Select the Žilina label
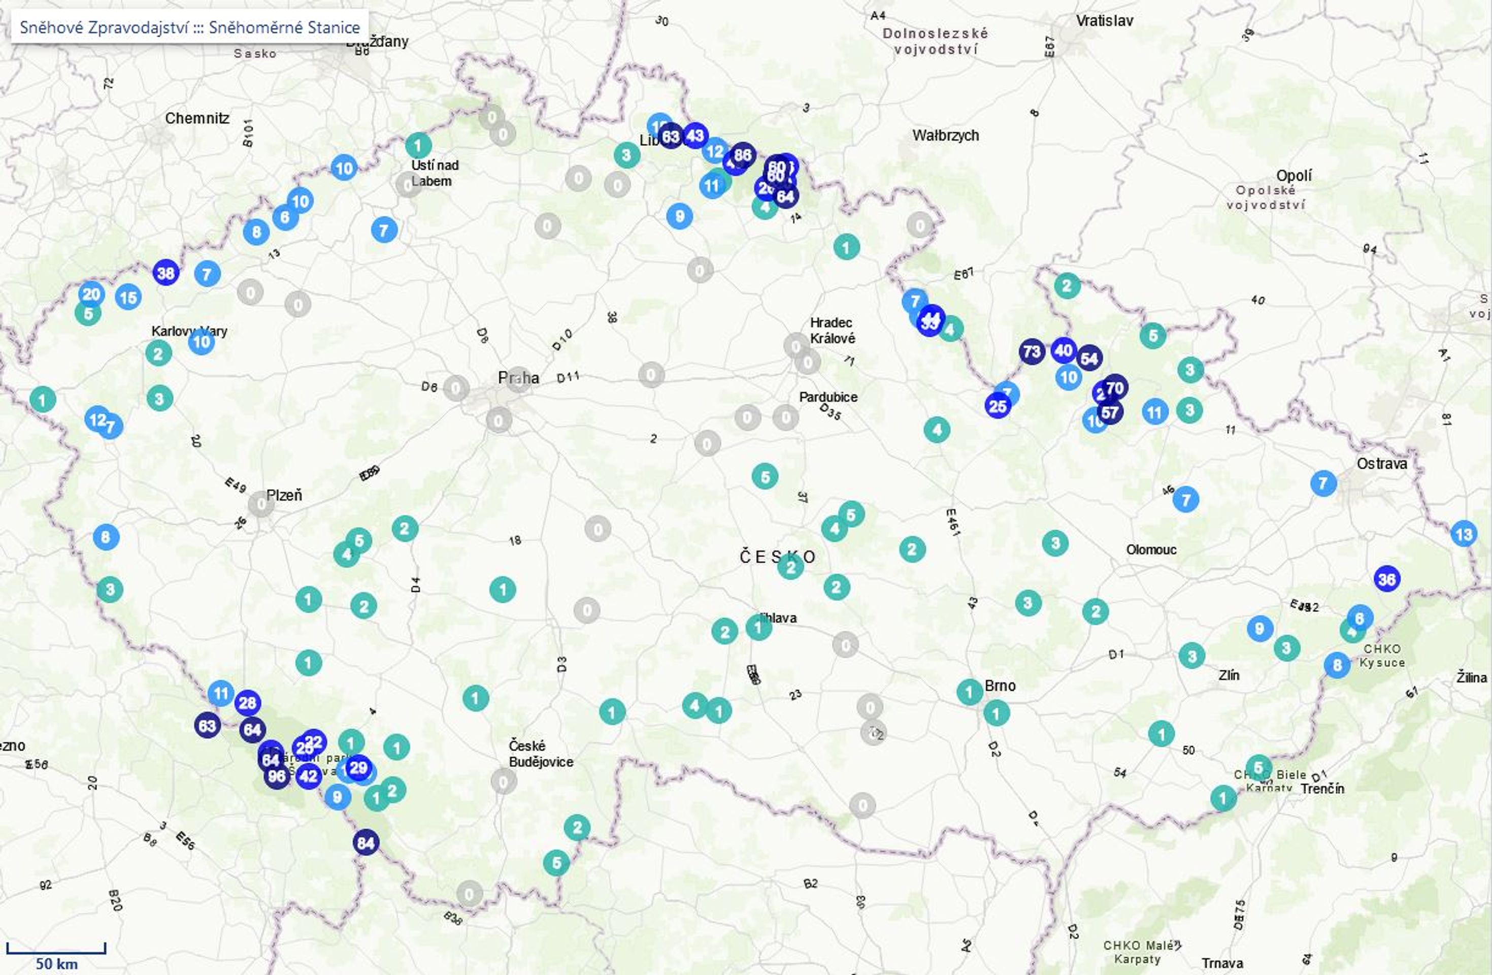This screenshot has width=1492, height=975. (x=1471, y=677)
